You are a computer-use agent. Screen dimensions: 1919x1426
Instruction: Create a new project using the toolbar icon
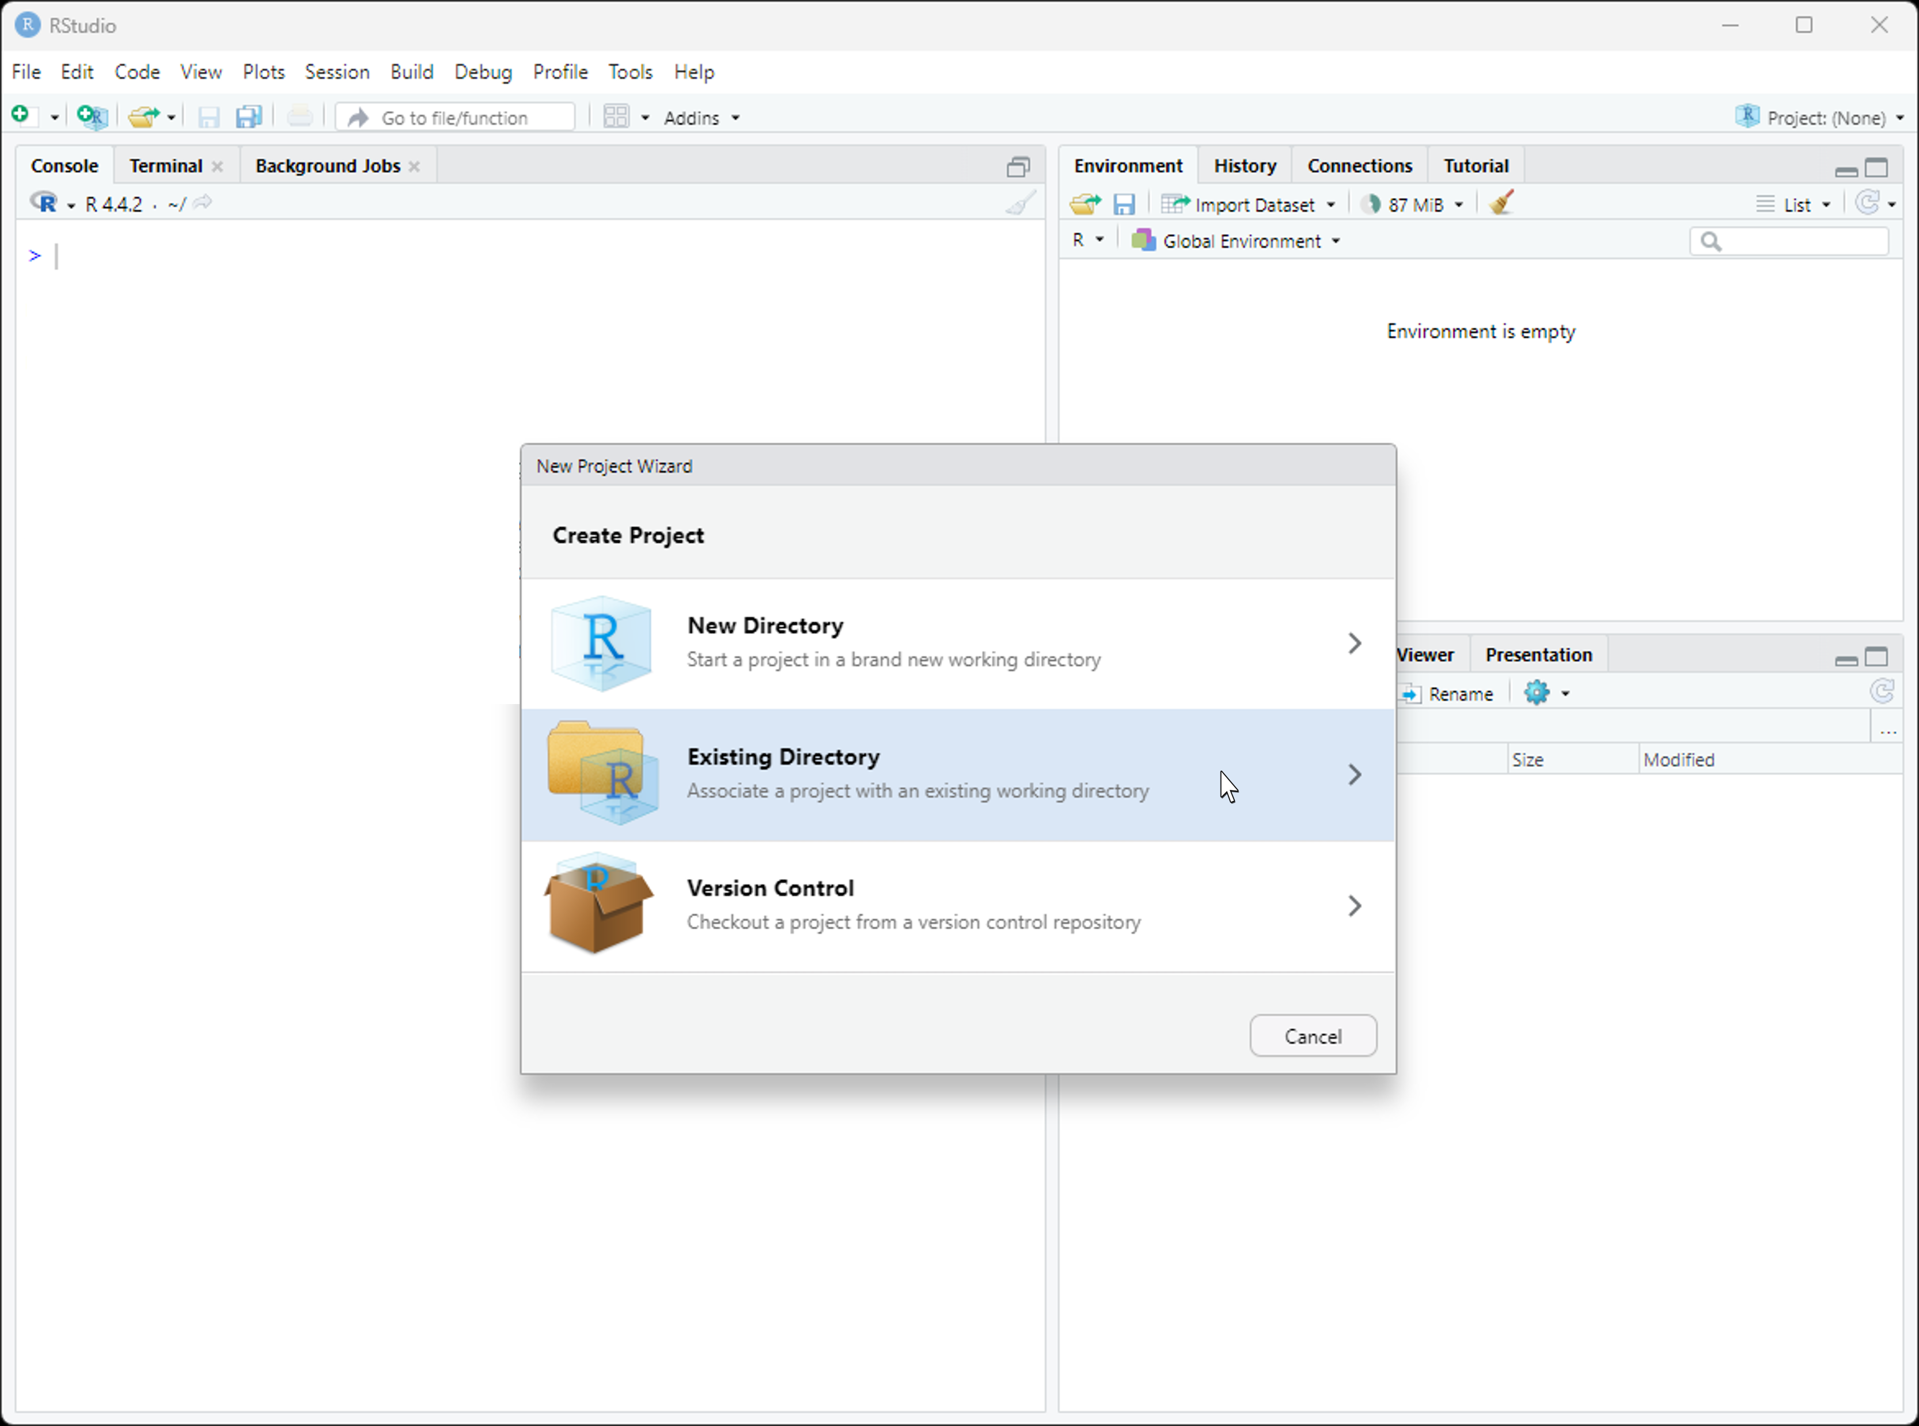(x=92, y=116)
